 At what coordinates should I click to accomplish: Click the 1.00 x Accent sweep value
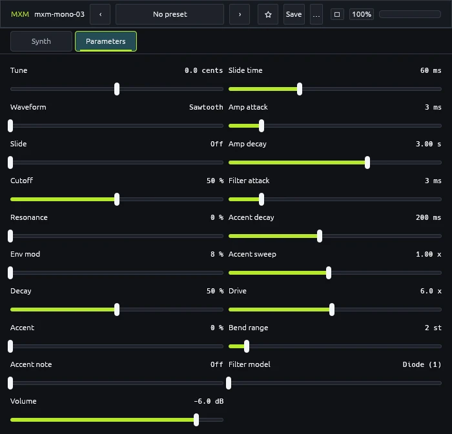pos(428,255)
